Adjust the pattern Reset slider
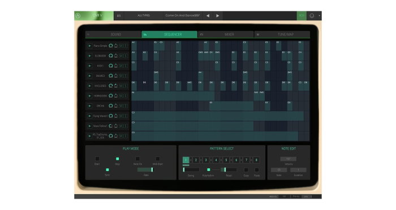This screenshot has width=396, height=210. [x=229, y=170]
